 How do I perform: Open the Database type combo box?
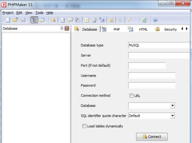coord(159,45)
